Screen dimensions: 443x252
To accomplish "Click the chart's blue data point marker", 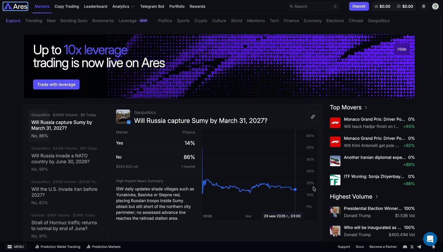I will [295, 190].
